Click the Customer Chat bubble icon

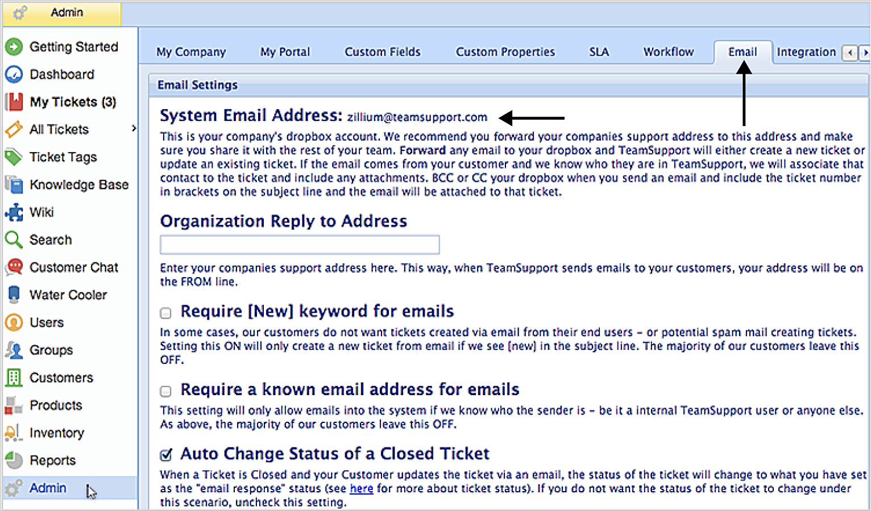[x=14, y=267]
